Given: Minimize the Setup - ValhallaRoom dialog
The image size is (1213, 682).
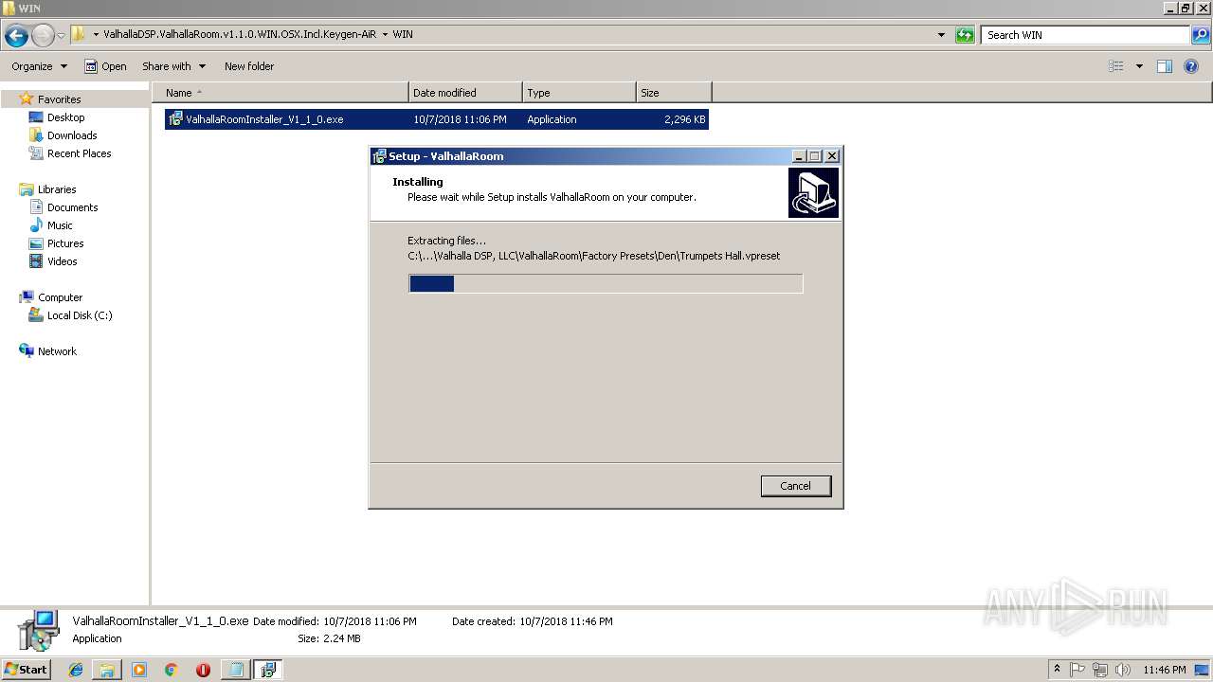Looking at the screenshot, I should tap(799, 156).
